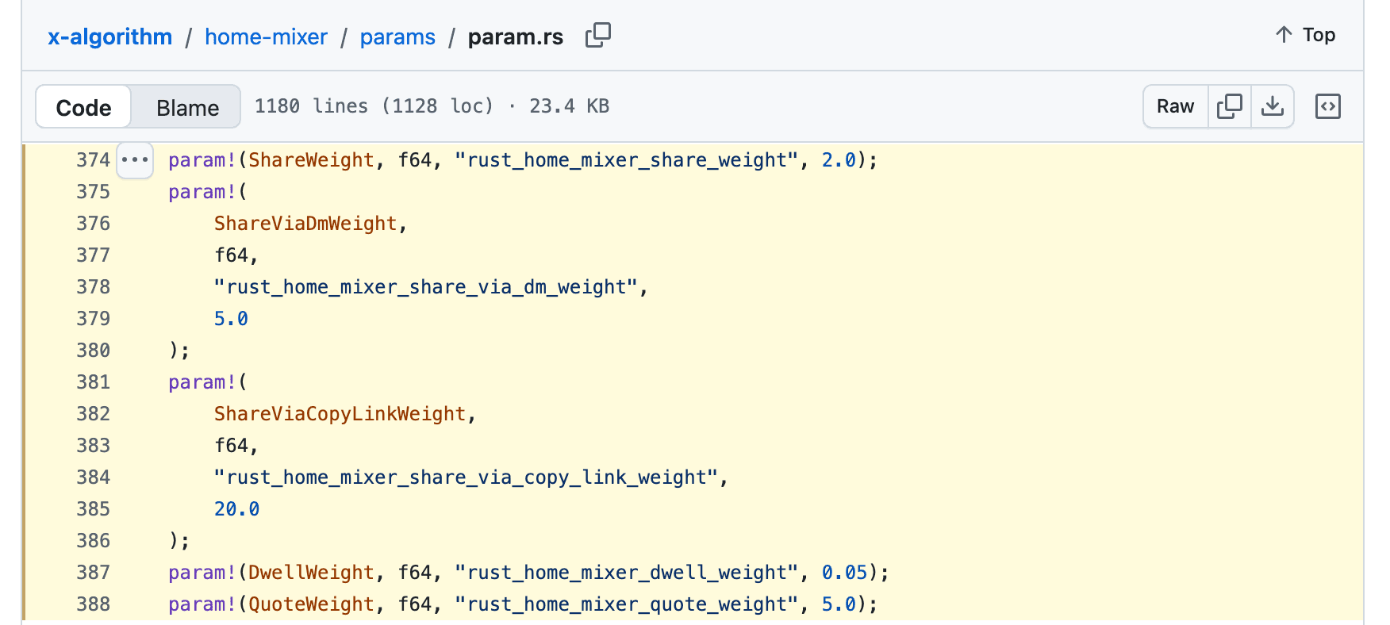Click "rust_home_mixer_dwell_weight" string
Viewport: 1390px width, 625px height.
pos(627,573)
